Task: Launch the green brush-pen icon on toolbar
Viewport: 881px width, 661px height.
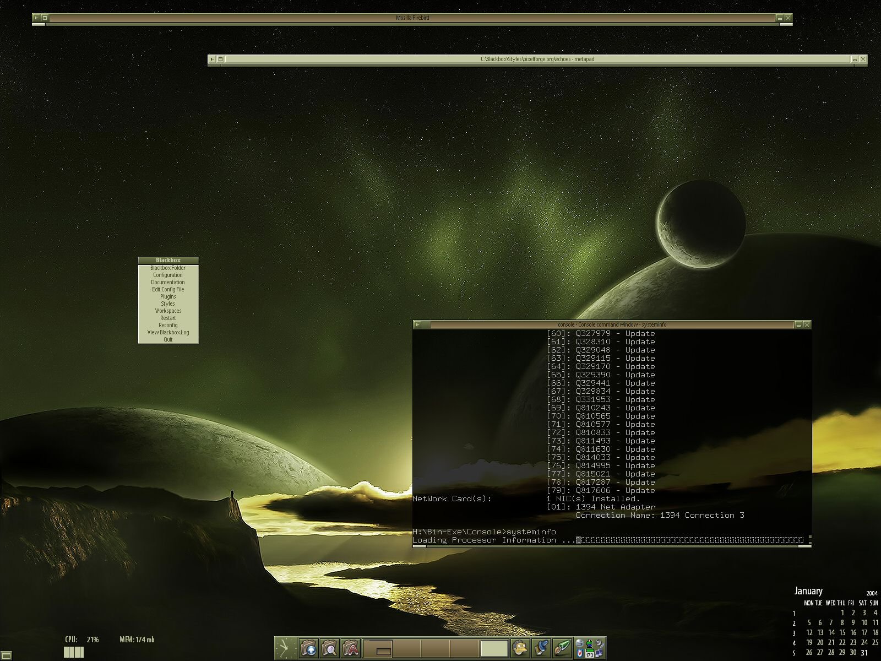Action: (x=562, y=648)
